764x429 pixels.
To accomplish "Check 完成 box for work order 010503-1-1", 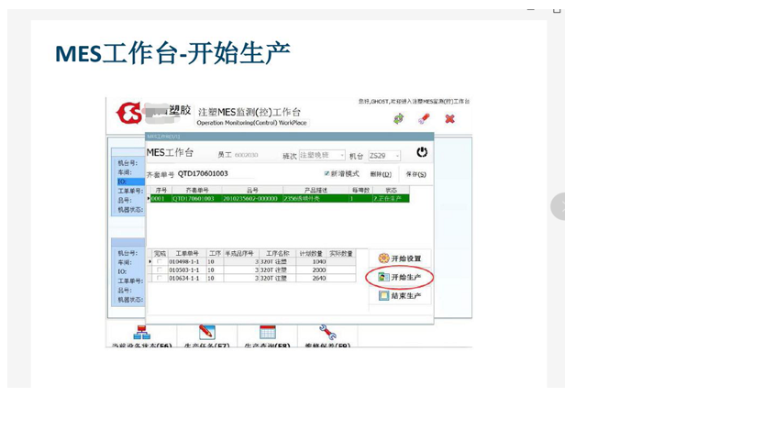I will point(160,270).
